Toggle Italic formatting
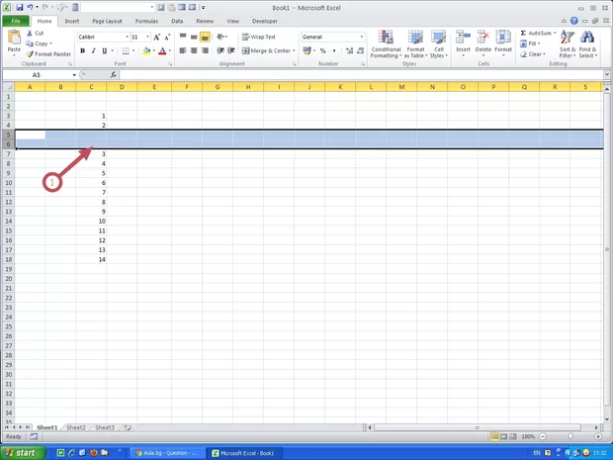The width and height of the screenshot is (613, 460). pyautogui.click(x=93, y=50)
